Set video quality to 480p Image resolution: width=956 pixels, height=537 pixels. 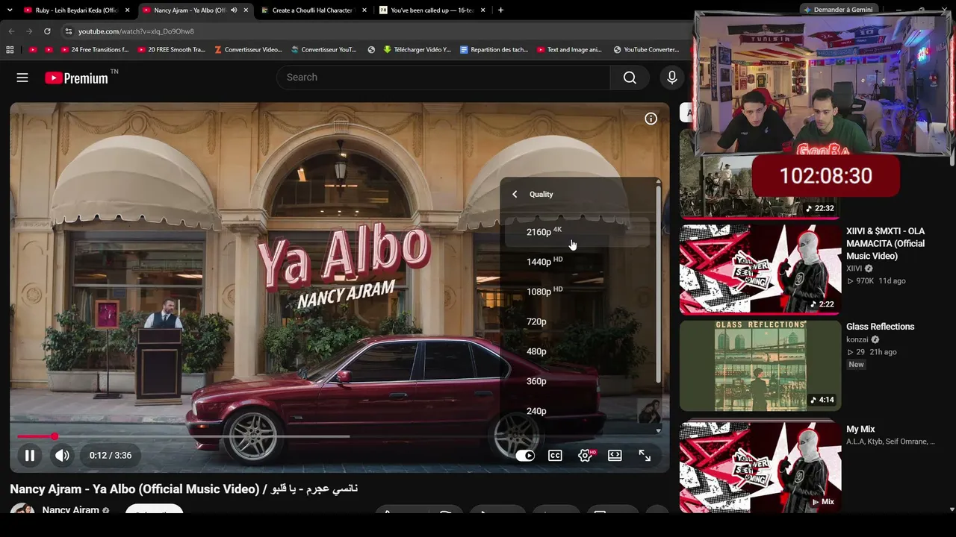point(577,351)
